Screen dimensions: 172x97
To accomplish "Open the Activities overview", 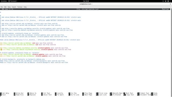I will pos(4,1).
